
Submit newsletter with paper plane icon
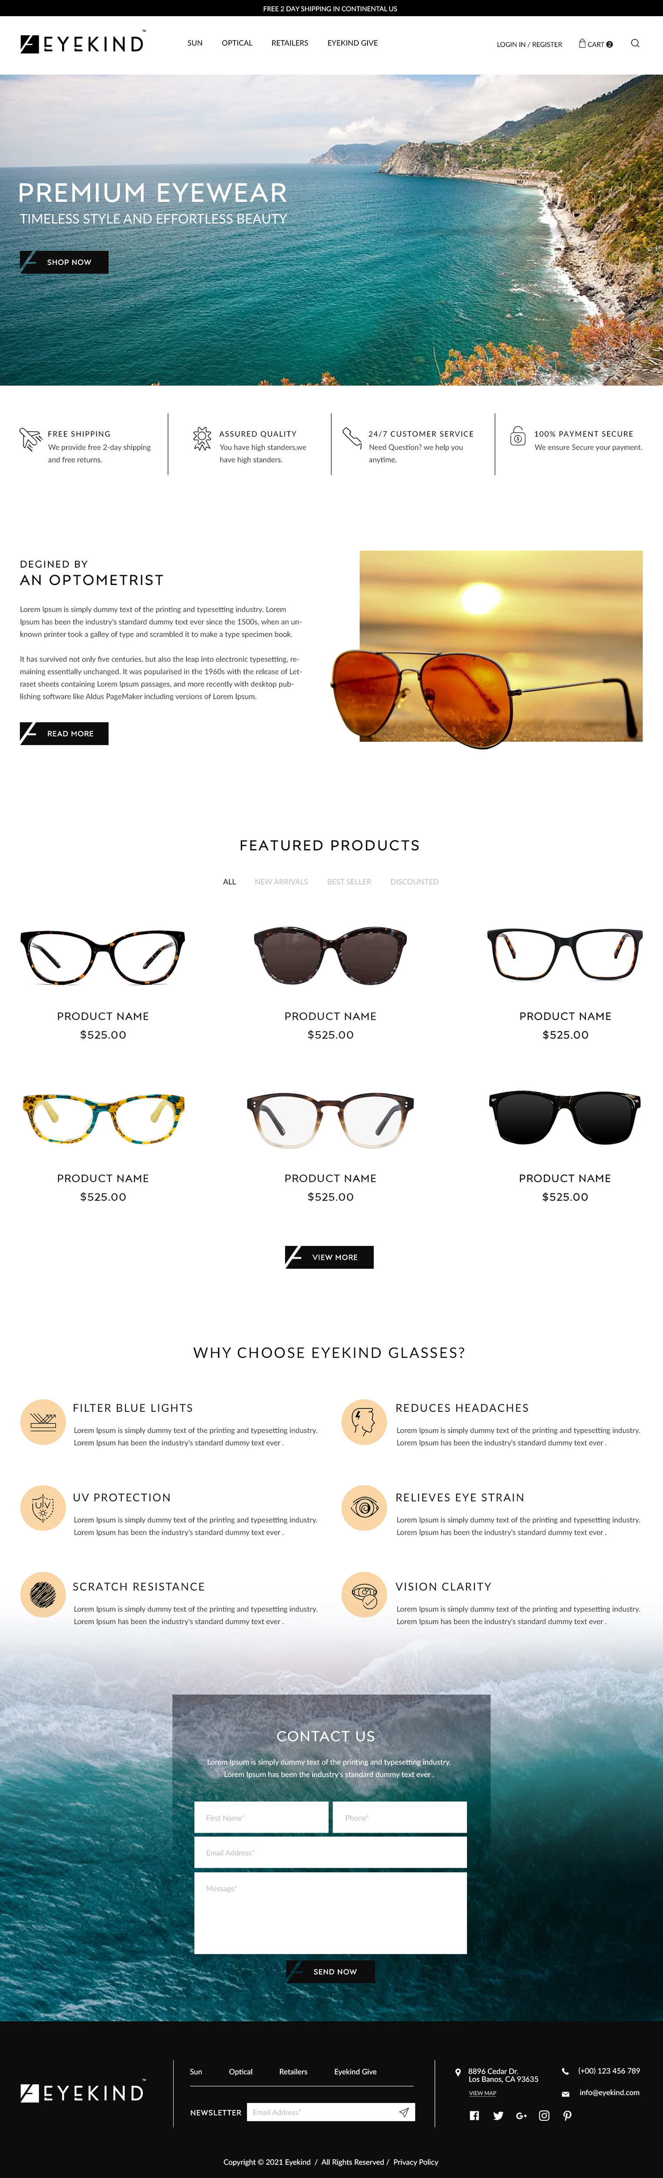404,2112
